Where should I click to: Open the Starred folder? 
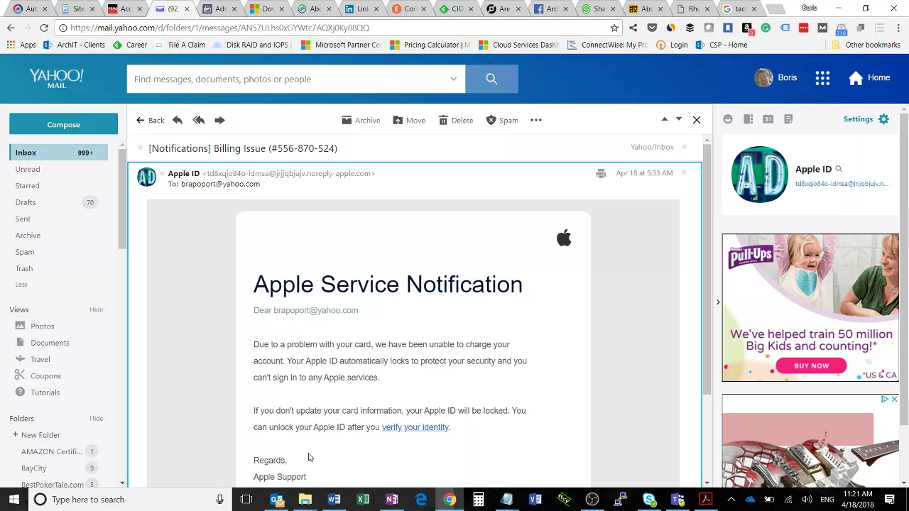point(28,185)
